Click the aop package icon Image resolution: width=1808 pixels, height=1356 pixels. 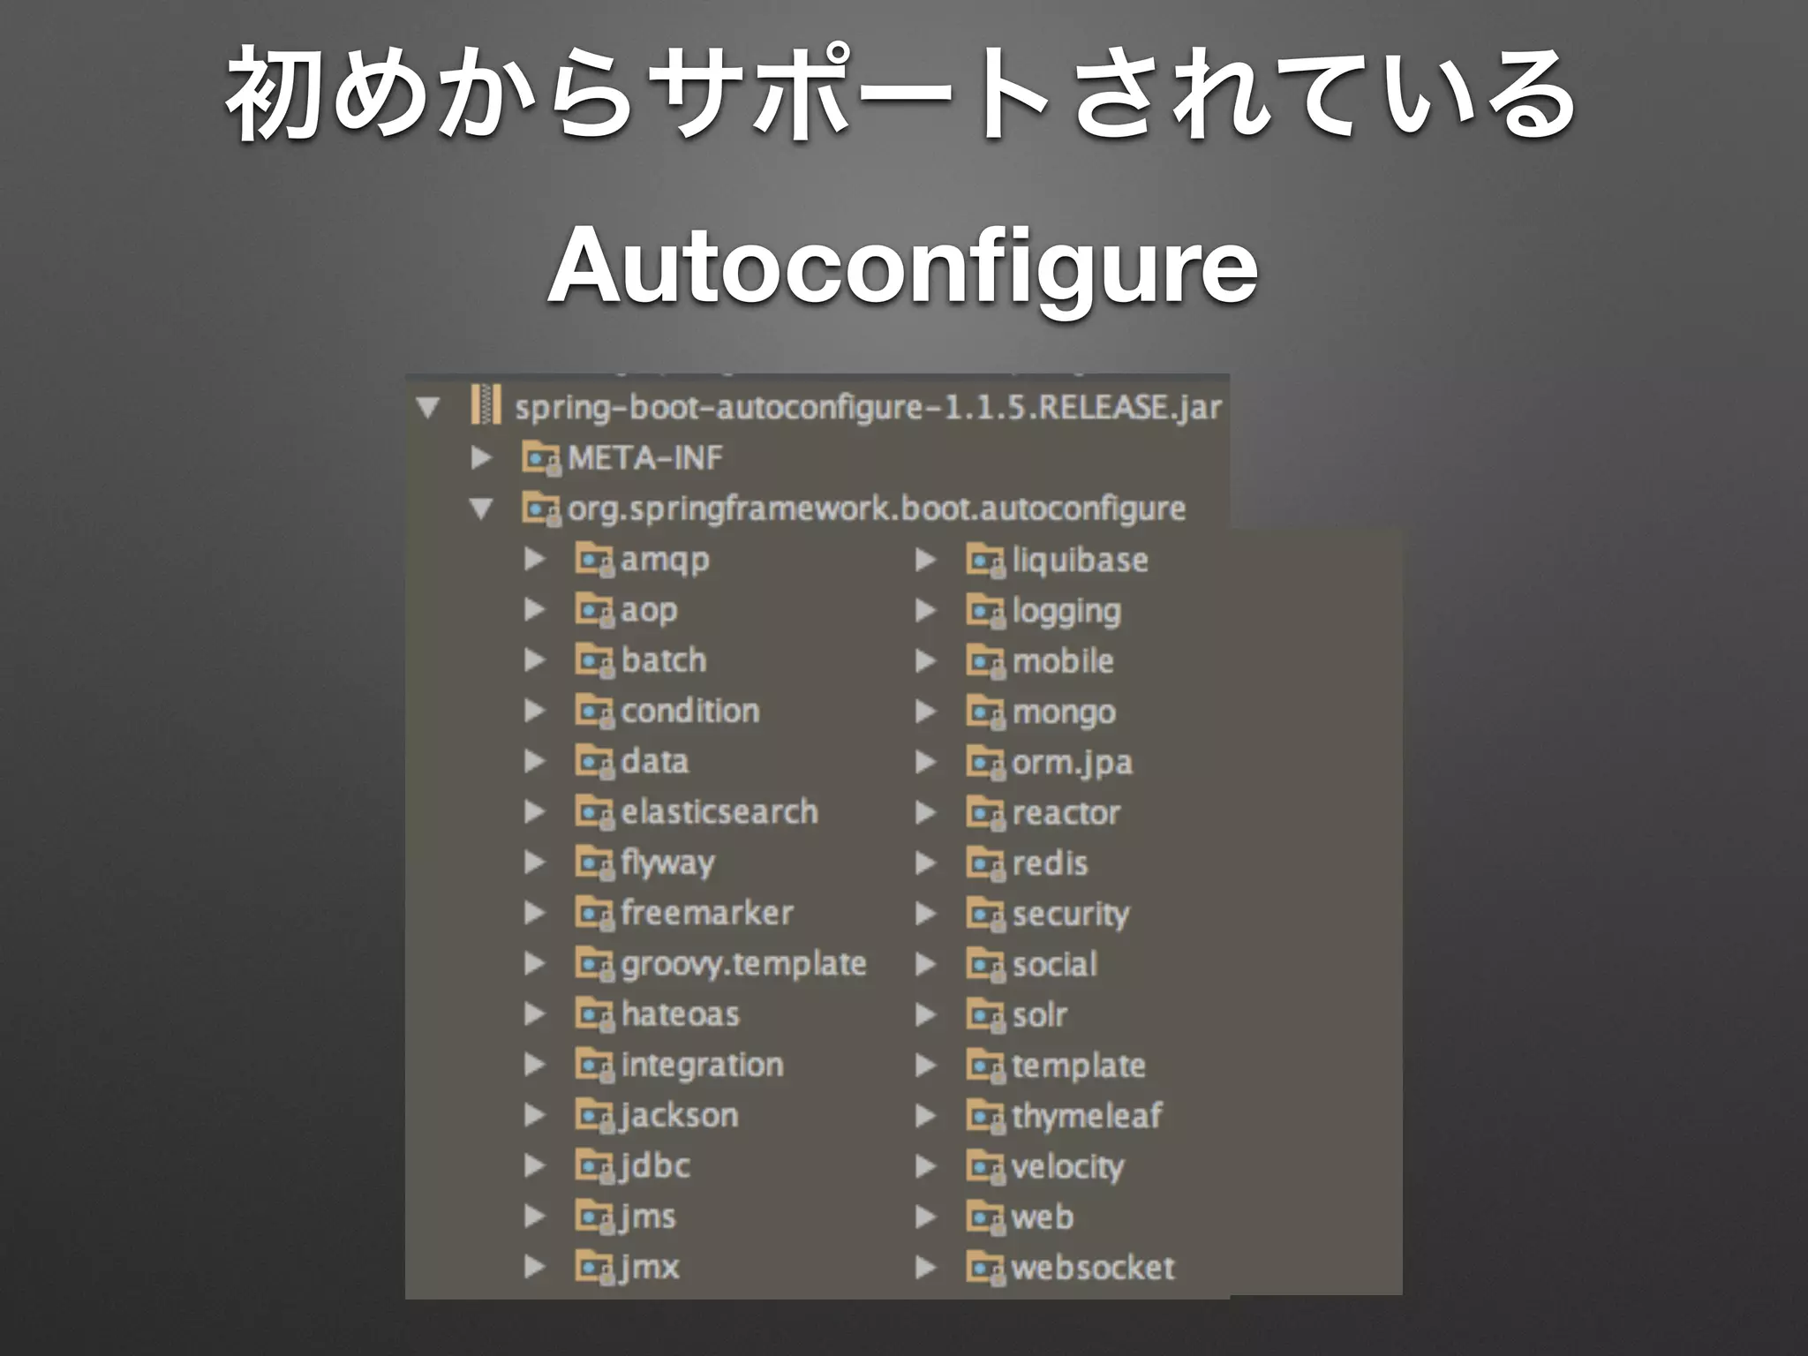coord(594,610)
